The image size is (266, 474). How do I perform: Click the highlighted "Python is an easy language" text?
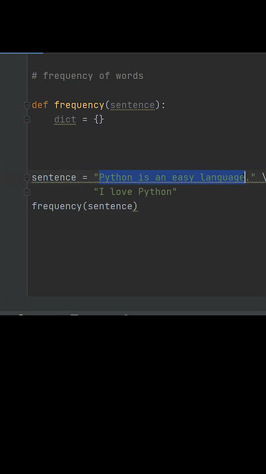[x=171, y=178]
